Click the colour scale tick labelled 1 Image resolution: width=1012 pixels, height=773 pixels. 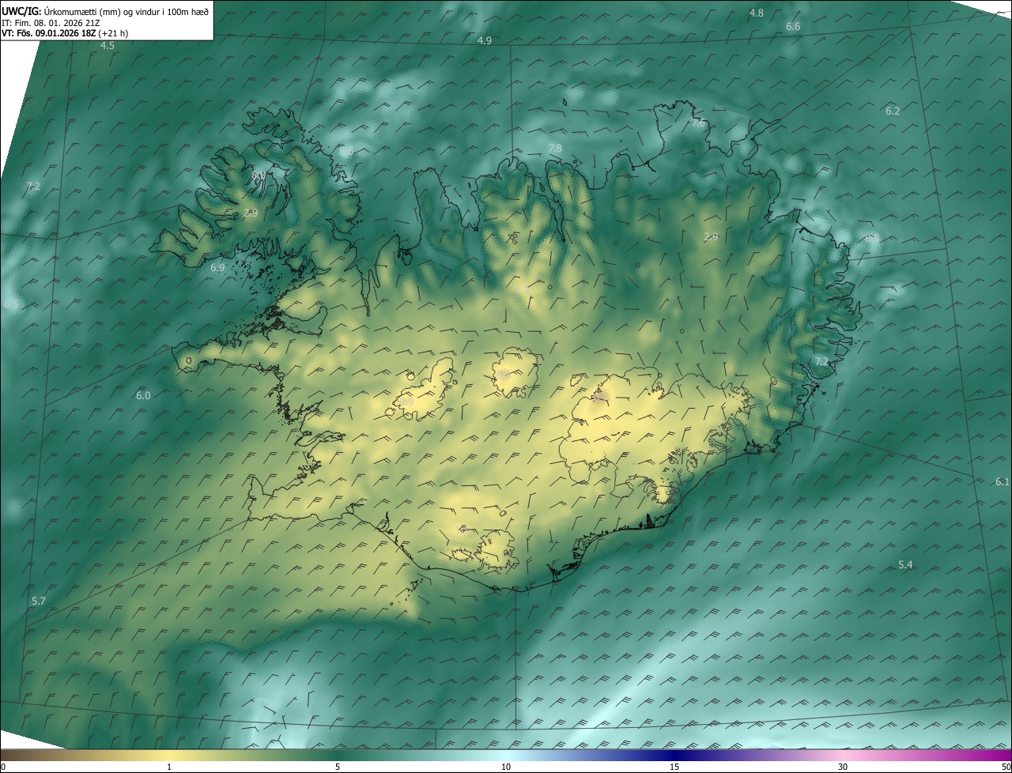click(x=169, y=767)
